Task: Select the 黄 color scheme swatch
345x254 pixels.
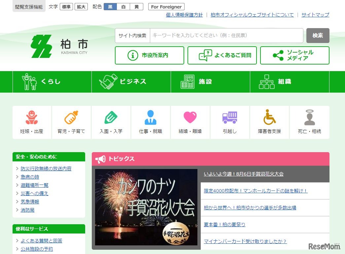Action: 136,6
